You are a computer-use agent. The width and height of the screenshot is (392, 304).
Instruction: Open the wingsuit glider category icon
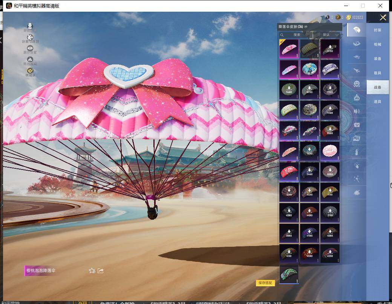point(357,43)
